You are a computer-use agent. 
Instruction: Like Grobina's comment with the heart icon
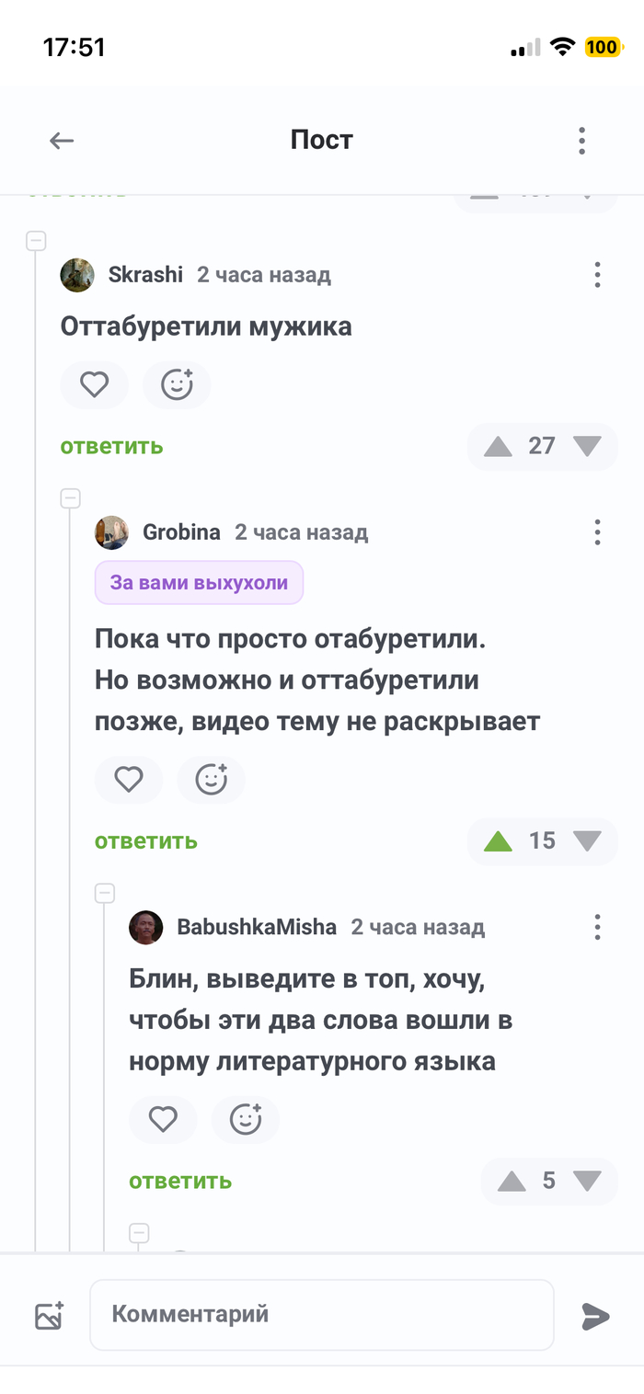[129, 779]
